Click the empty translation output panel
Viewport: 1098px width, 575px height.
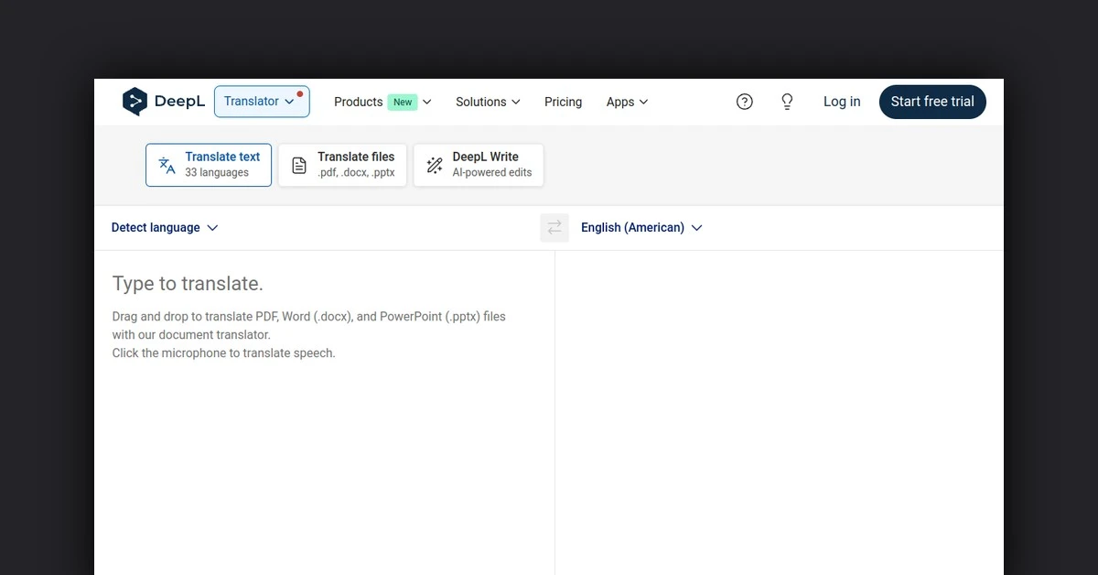778,412
